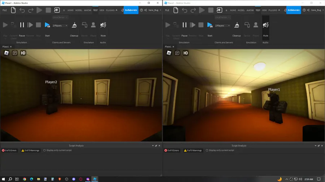Click the notification bell in left window
Viewport: 325px width, 182px height.
[122, 10]
